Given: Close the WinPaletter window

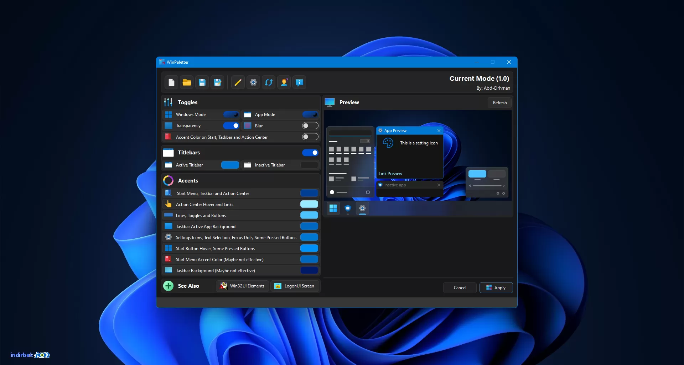Looking at the screenshot, I should tap(509, 62).
